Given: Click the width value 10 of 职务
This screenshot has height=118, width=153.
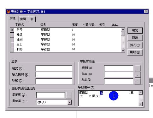Looking at the screenshot, I should pos(74,49).
